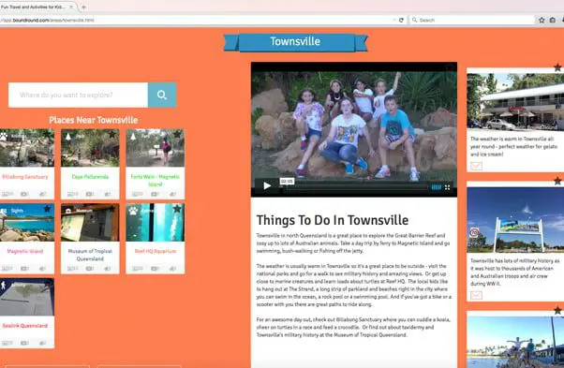
Task: Click the Townsville sign photo on military fact card
Action: coord(515,219)
